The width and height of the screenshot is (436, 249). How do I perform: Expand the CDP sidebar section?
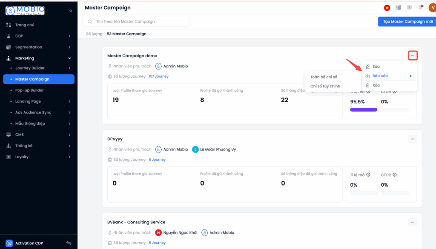click(69, 36)
